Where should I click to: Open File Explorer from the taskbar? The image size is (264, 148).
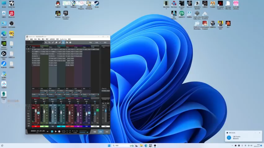click(x=141, y=145)
